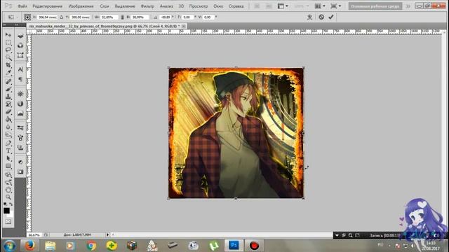Select the Zoom tool in the toolbox

[8, 197]
